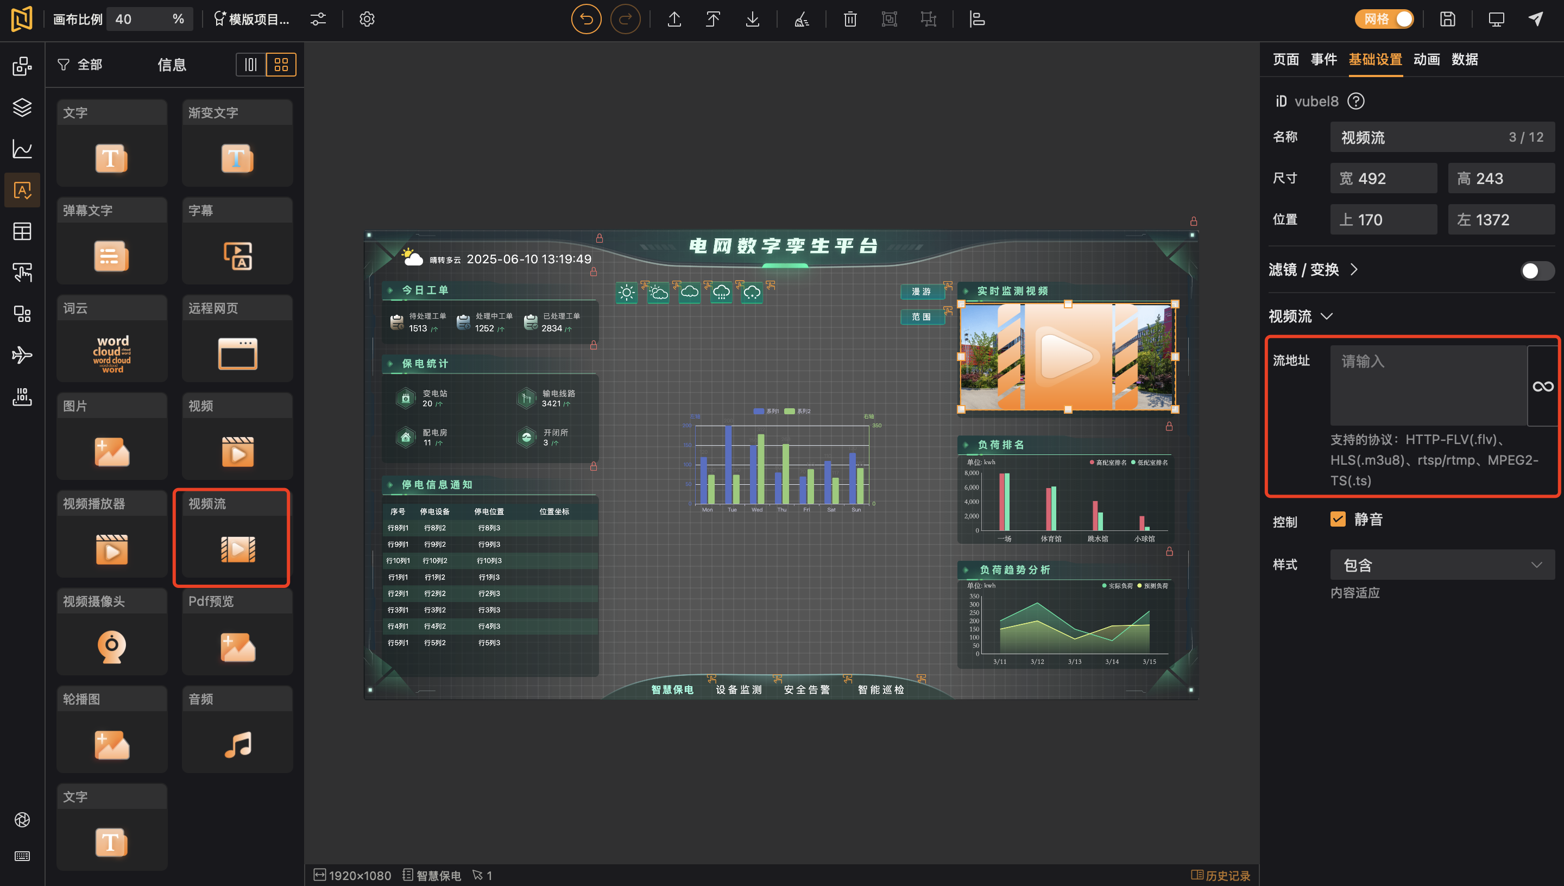The image size is (1564, 886).
Task: Click the save disk icon
Action: 1447,19
